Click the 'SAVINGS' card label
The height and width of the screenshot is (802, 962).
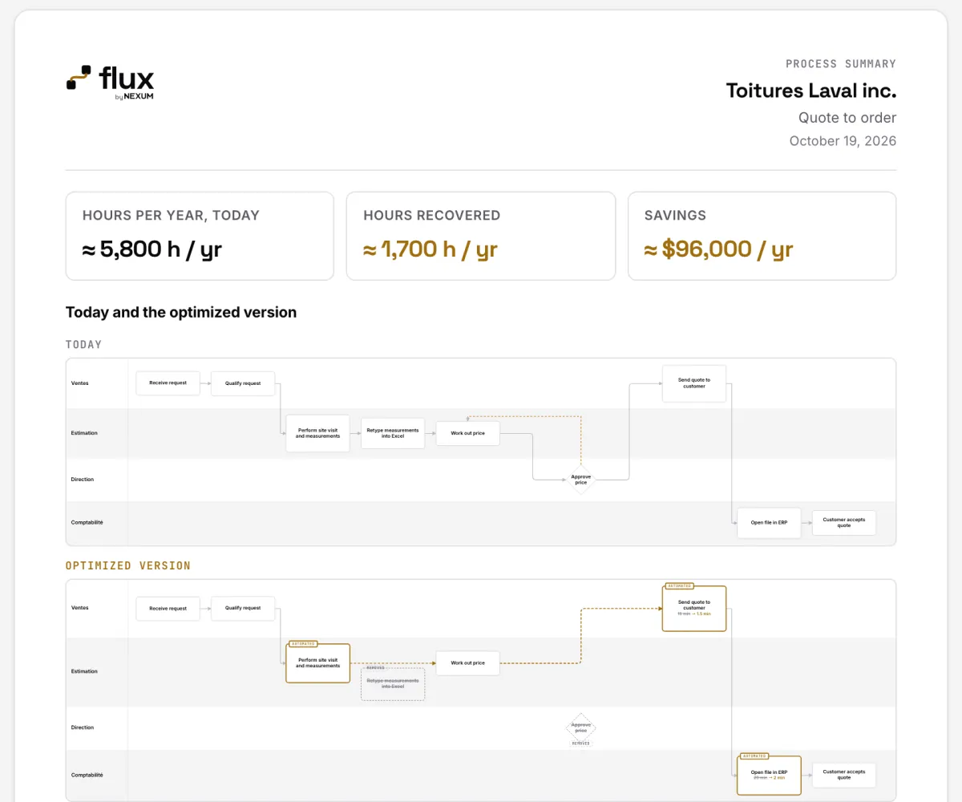click(675, 215)
